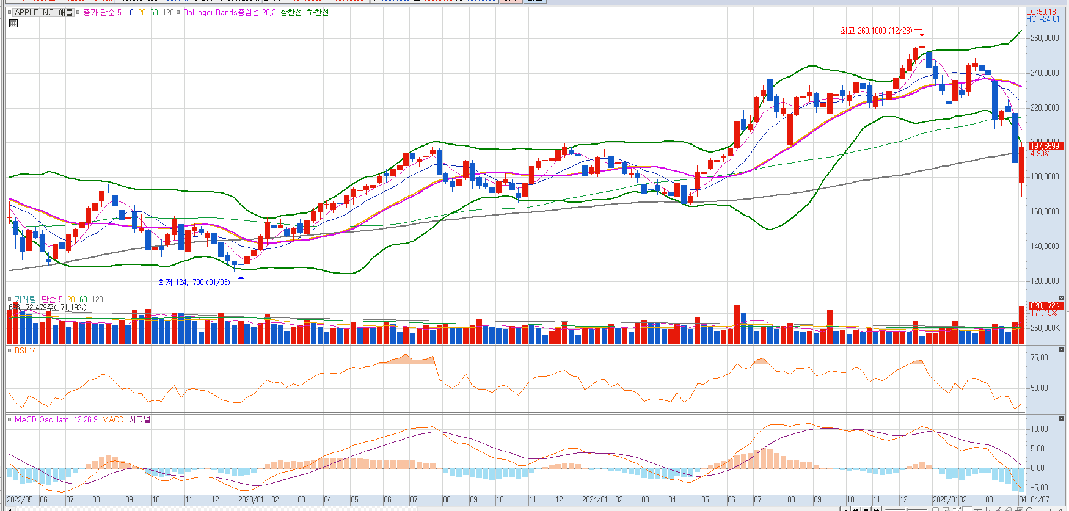Toggle the 거래량 volume indicator square marker

click(x=9, y=299)
